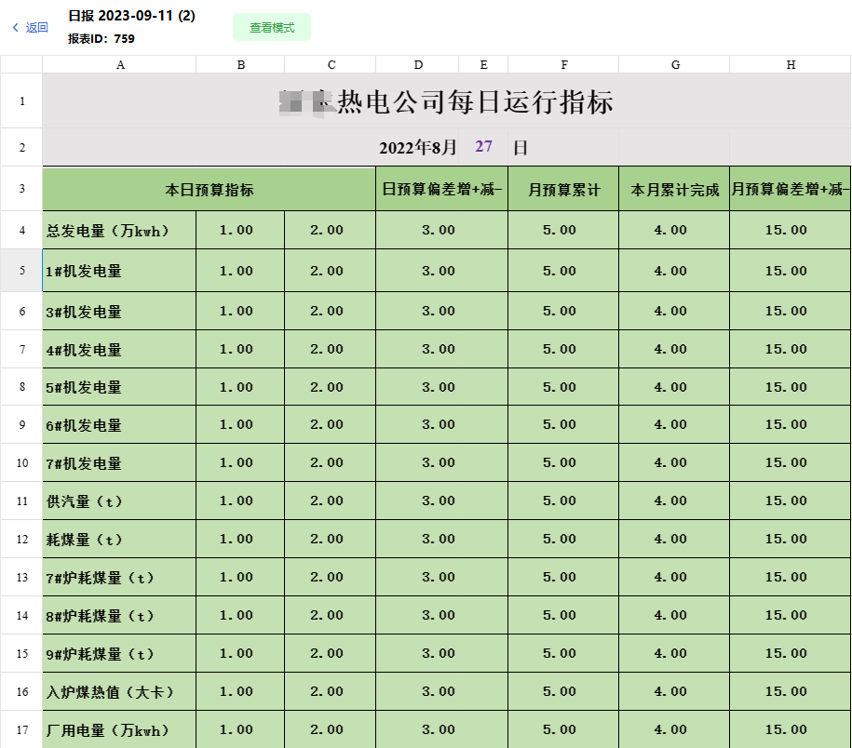Click the 本月累计完成 header cell
Viewport: 852px width, 748px height.
(x=674, y=189)
